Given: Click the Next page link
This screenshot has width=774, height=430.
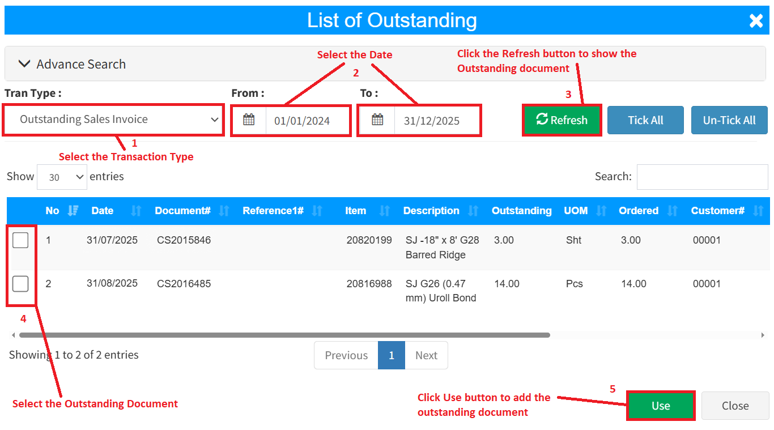Looking at the screenshot, I should pos(426,355).
